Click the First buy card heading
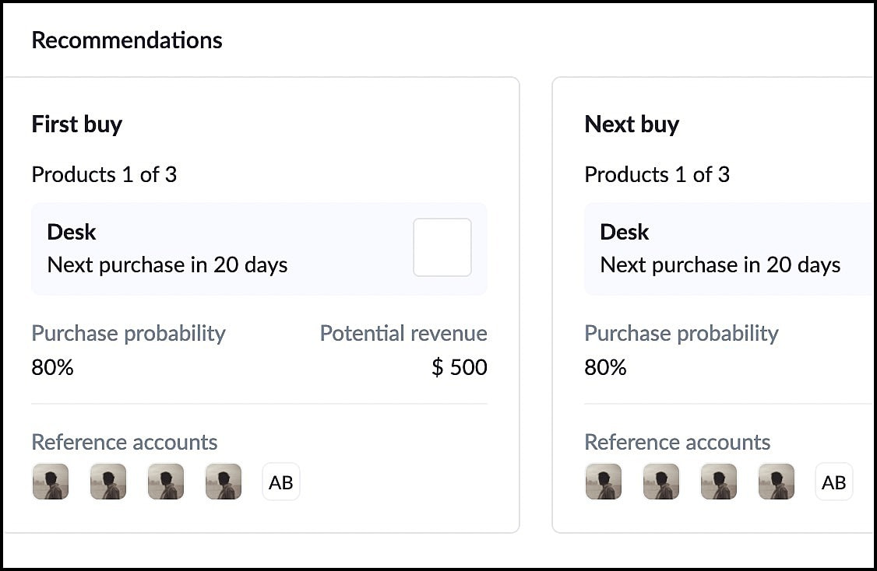Image resolution: width=877 pixels, height=571 pixels. [x=76, y=124]
